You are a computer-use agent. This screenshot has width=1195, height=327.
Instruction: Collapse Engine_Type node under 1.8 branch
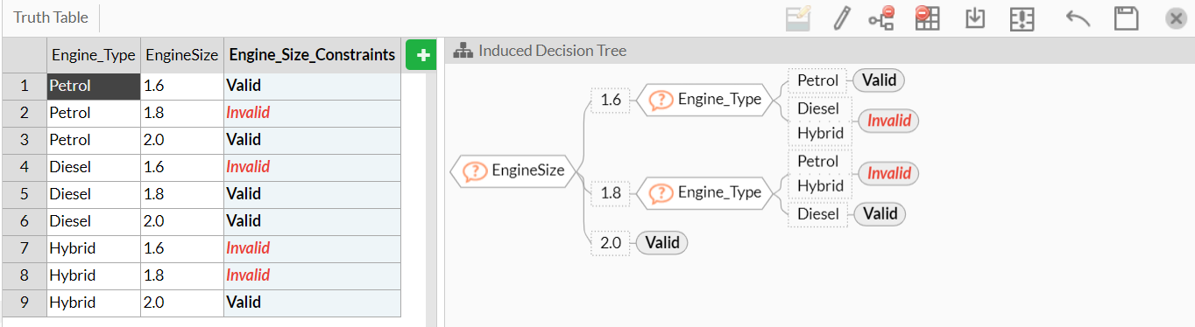coord(703,192)
